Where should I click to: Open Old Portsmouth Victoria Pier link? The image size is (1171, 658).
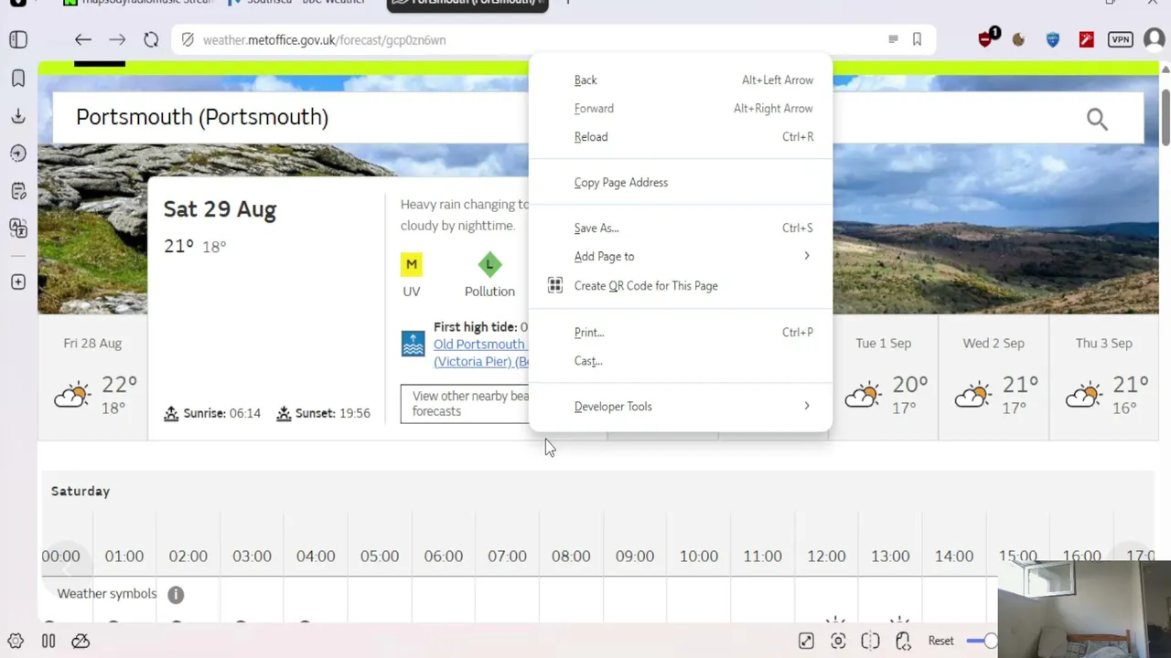click(x=481, y=353)
